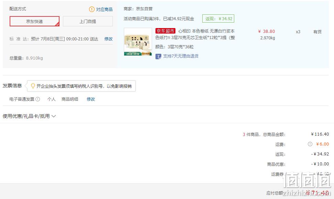The height and width of the screenshot is (199, 334).
Task: Click 支持7天无理由退货 link
Action: (x=181, y=56)
